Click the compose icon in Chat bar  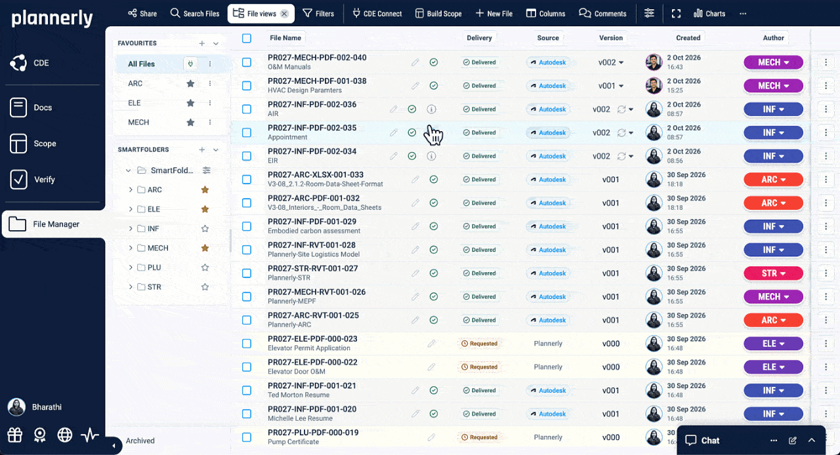(793, 441)
